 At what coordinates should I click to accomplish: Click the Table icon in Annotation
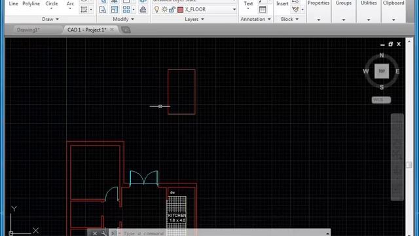point(263,10)
